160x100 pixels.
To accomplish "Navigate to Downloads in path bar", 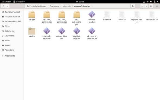I will click(54, 6).
